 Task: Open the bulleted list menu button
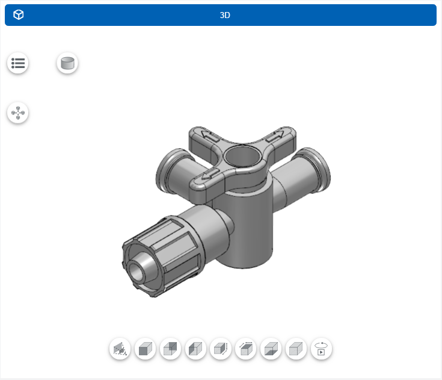tap(18, 63)
